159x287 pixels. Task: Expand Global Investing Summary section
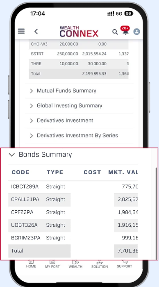(79, 106)
